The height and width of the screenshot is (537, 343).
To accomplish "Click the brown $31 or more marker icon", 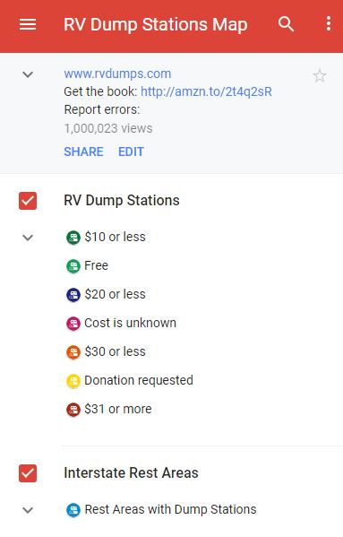I will pos(73,410).
